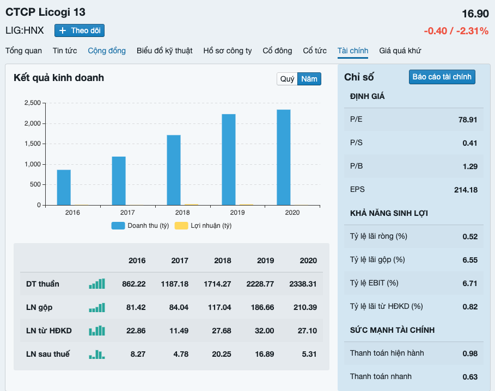Click the plus icon in Theo dõi button
495x391 pixels.
[63, 30]
